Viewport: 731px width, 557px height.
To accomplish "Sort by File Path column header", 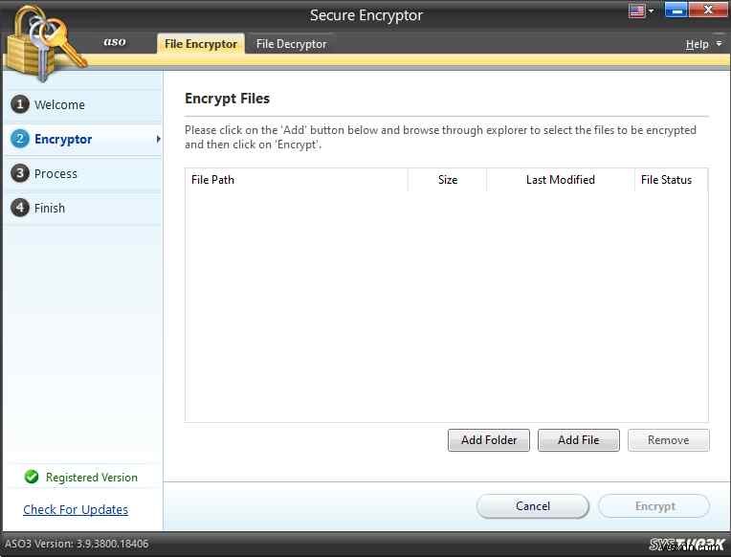I will click(296, 180).
